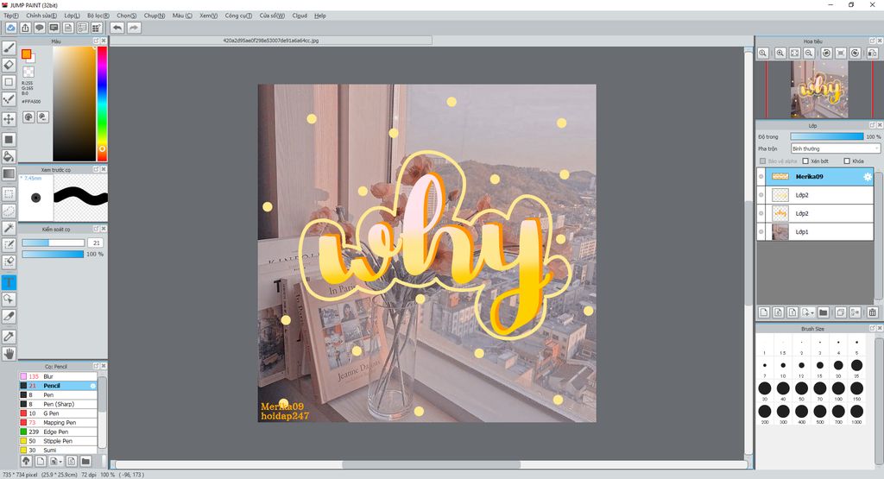Select the Hand pan tool

coord(9,354)
